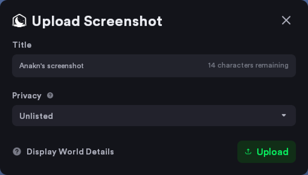
Task: Click the Privacy dropdown arrow
Action: 284,115
